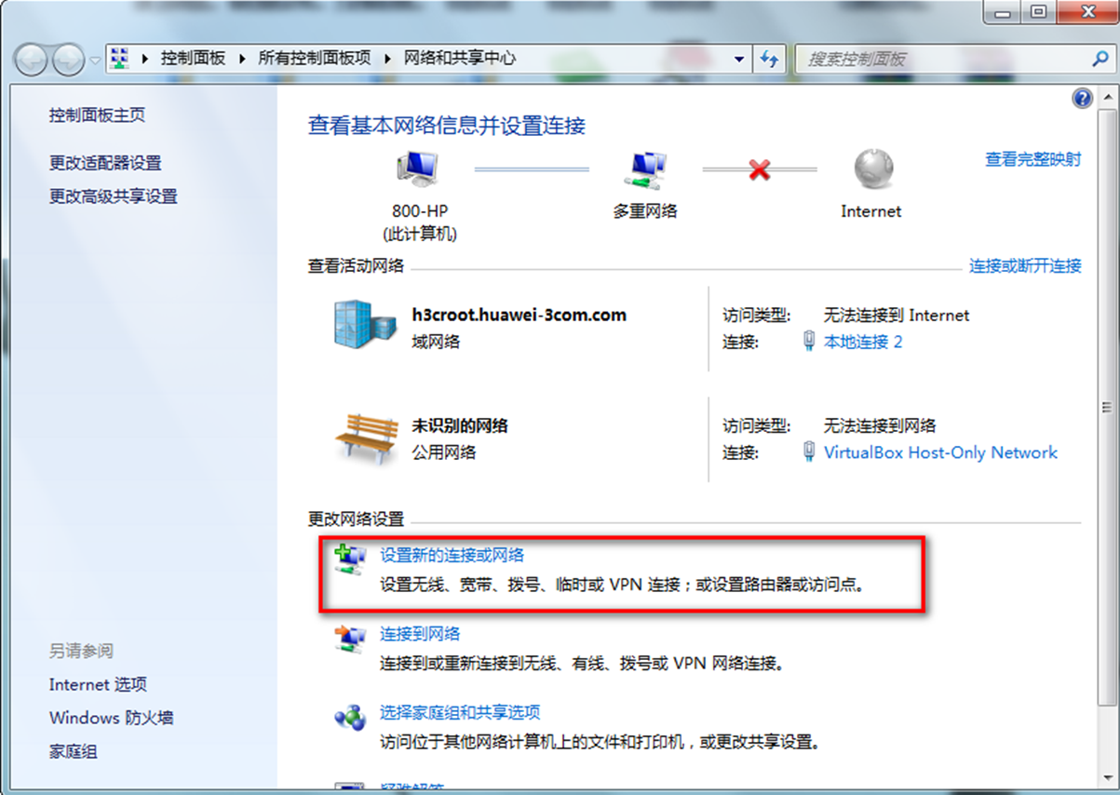The height and width of the screenshot is (795, 1120).
Task: Click 未识别的网络 network name
Action: [460, 425]
